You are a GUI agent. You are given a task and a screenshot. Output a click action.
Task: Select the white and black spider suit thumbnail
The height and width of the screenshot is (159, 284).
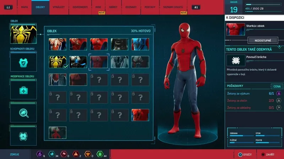(x=120, y=62)
